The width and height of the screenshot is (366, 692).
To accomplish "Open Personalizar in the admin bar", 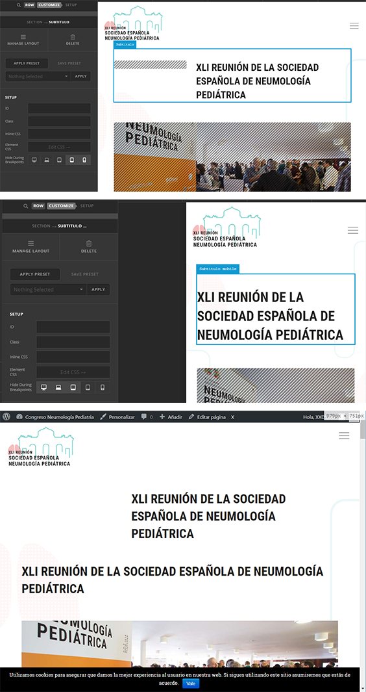I will 117,416.
